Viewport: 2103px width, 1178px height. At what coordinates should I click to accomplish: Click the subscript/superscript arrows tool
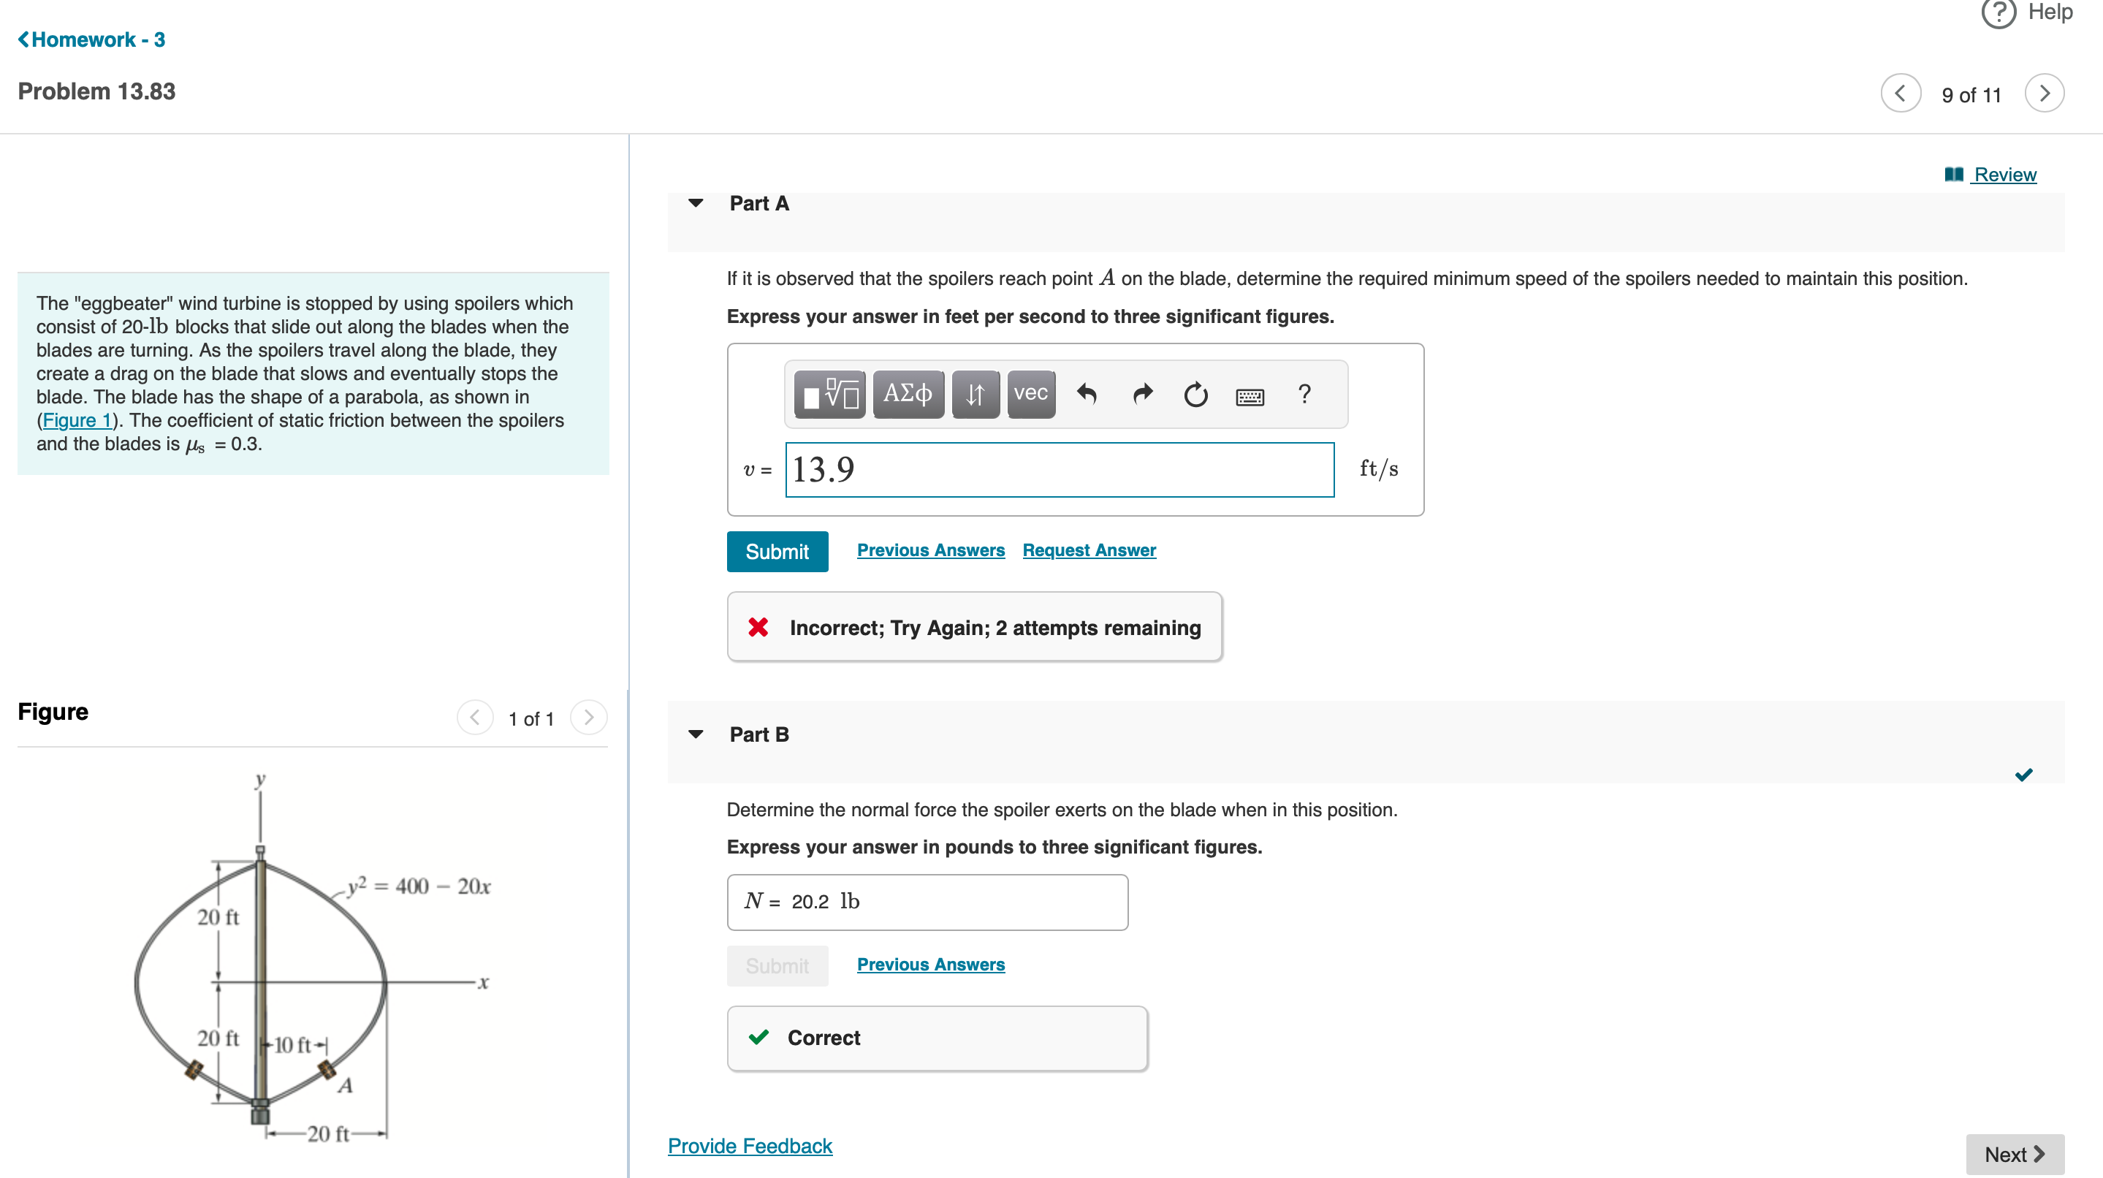[975, 395]
